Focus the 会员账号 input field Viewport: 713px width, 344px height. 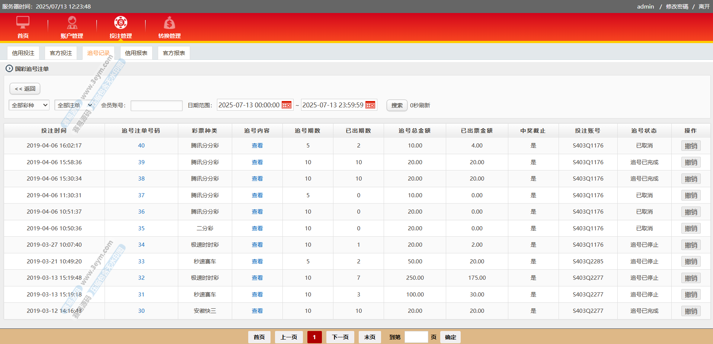156,106
